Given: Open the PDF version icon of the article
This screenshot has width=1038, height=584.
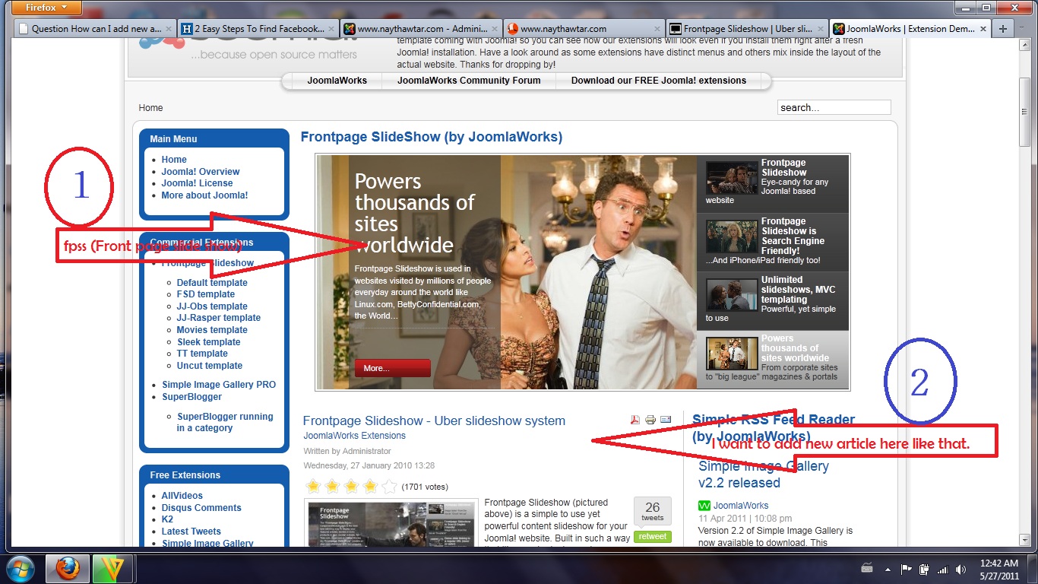Looking at the screenshot, I should (635, 420).
